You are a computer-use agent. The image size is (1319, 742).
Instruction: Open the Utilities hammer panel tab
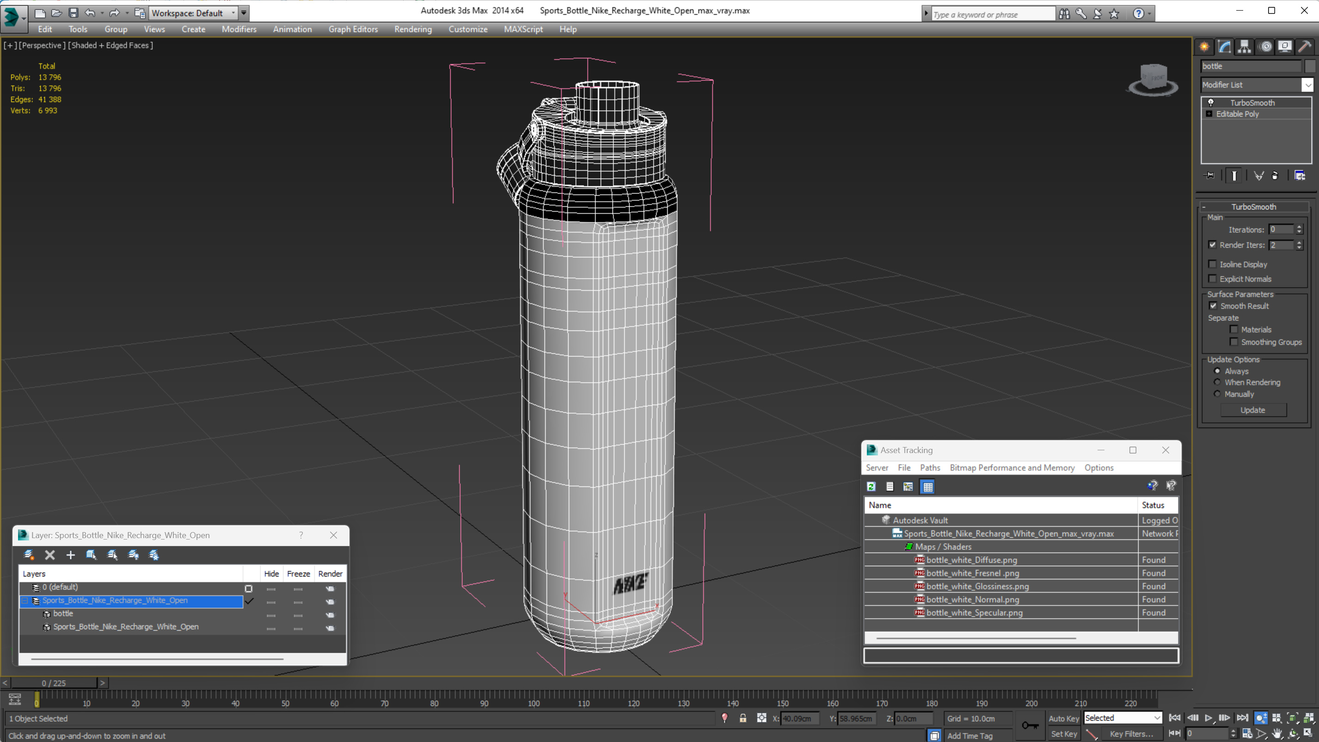point(1304,47)
